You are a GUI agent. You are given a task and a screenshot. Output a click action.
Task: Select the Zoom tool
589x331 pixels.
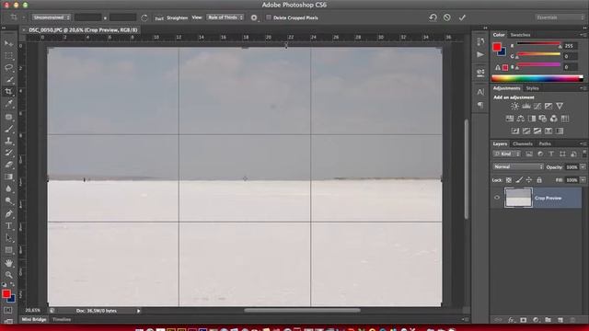click(x=8, y=275)
